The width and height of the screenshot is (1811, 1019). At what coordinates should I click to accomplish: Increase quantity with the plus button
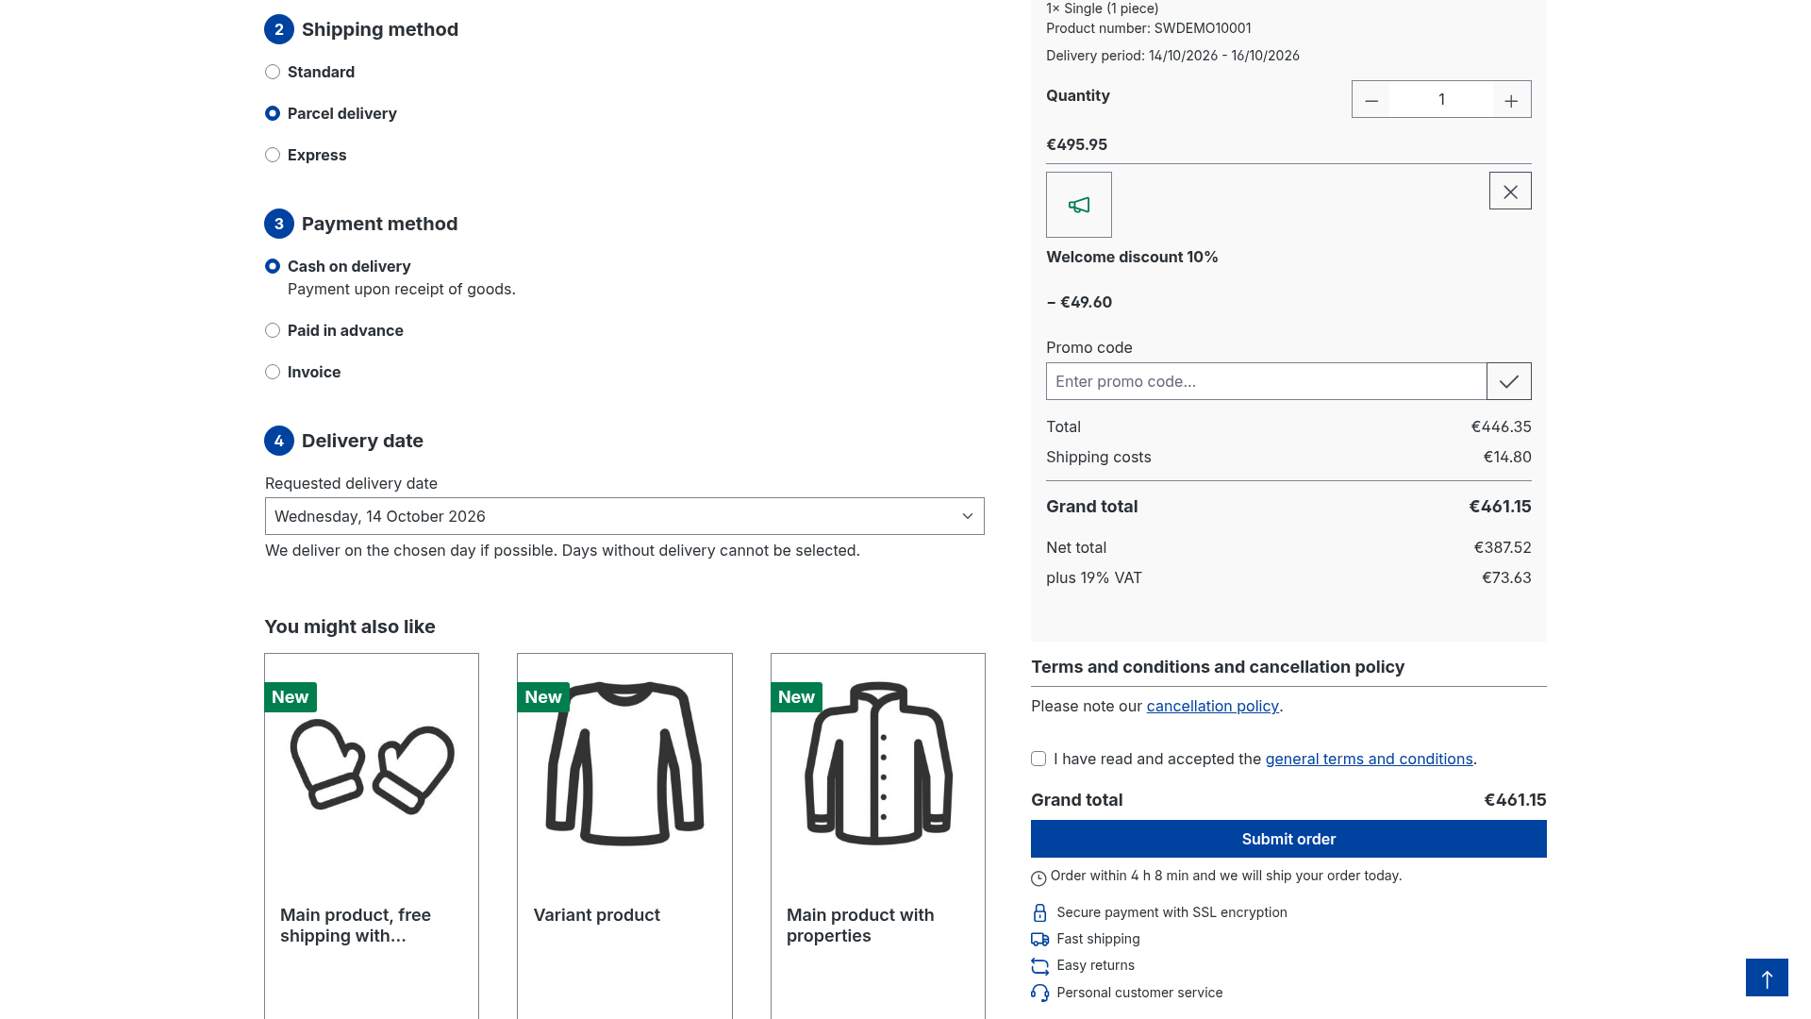point(1511,100)
